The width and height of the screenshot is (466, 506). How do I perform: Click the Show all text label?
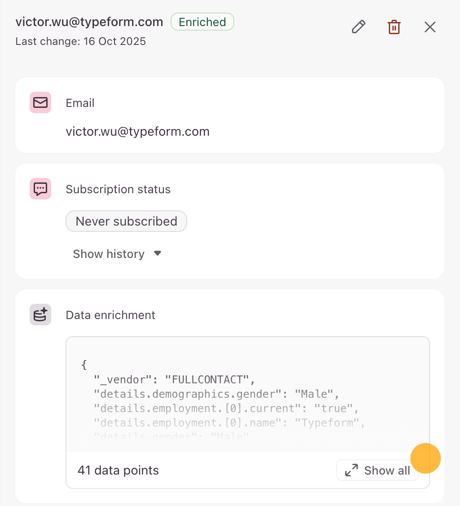click(387, 470)
